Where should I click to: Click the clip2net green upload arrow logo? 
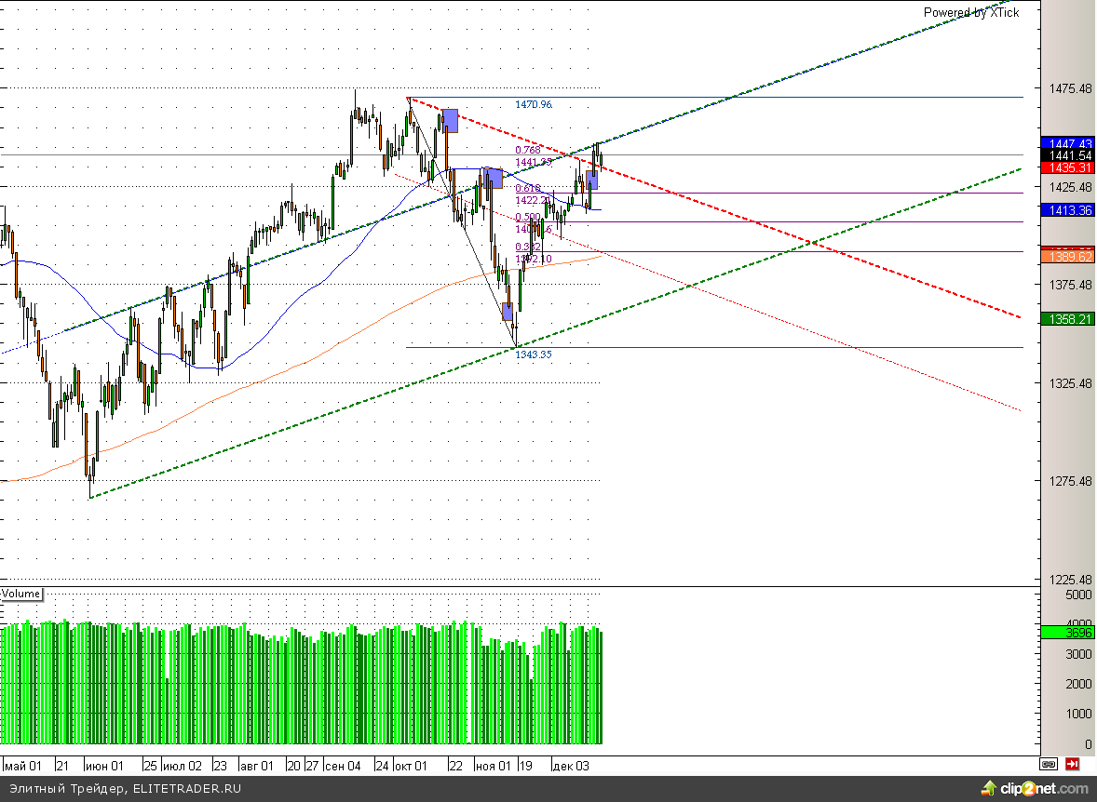click(x=989, y=788)
